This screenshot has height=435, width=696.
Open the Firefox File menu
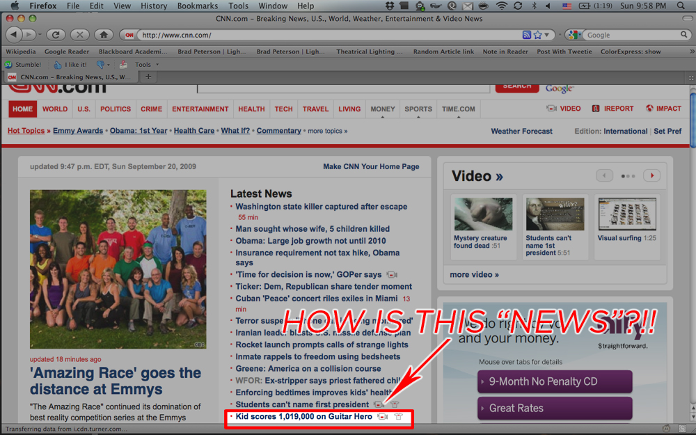point(73,6)
